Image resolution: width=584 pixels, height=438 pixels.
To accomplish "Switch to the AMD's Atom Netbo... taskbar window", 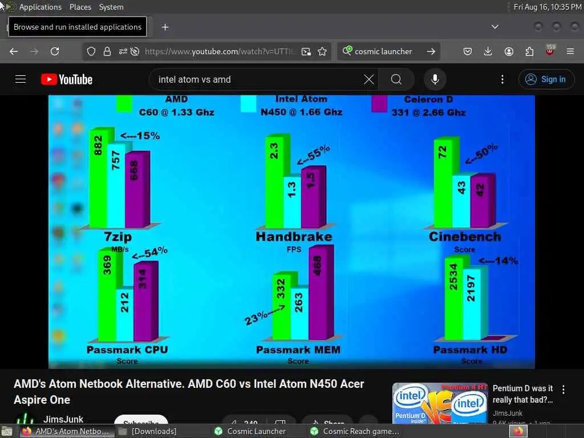I will point(67,431).
